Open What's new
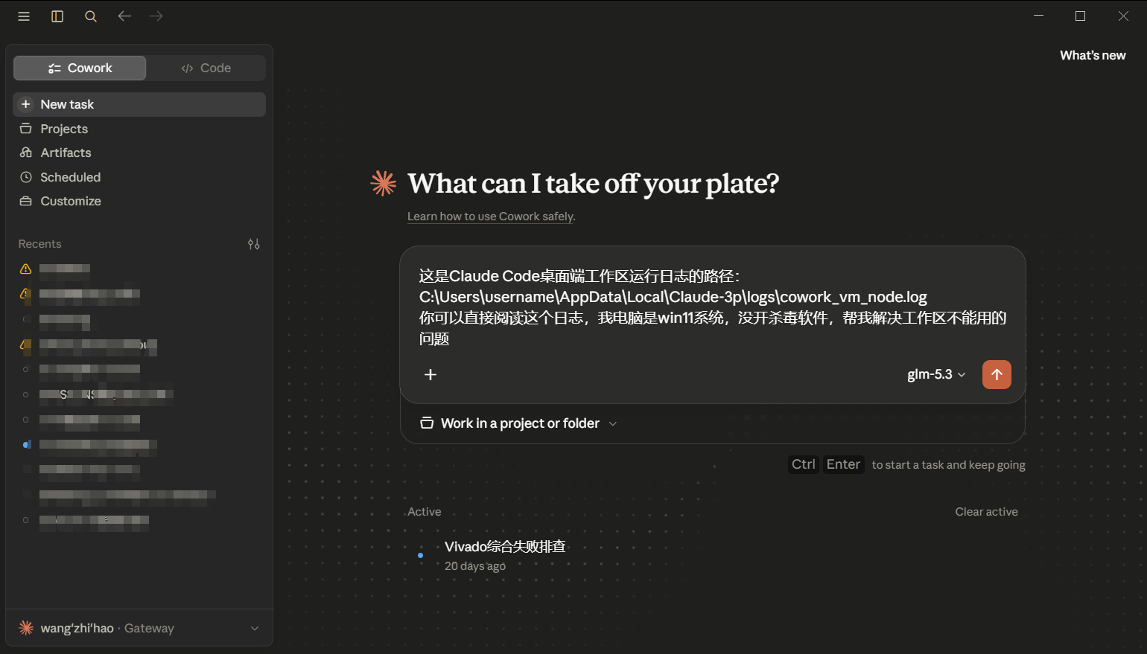Screen dimensions: 1147x654 tap(1093, 55)
